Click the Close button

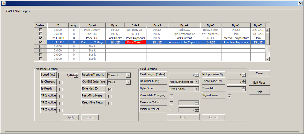[259, 73]
